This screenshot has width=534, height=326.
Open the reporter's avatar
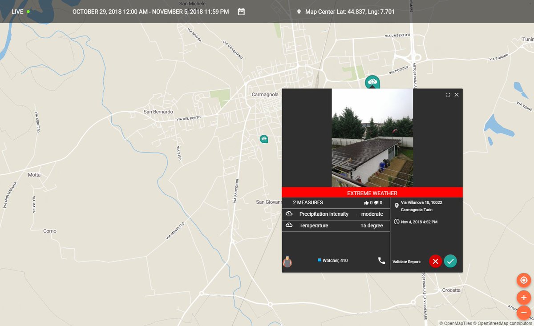coord(287,261)
